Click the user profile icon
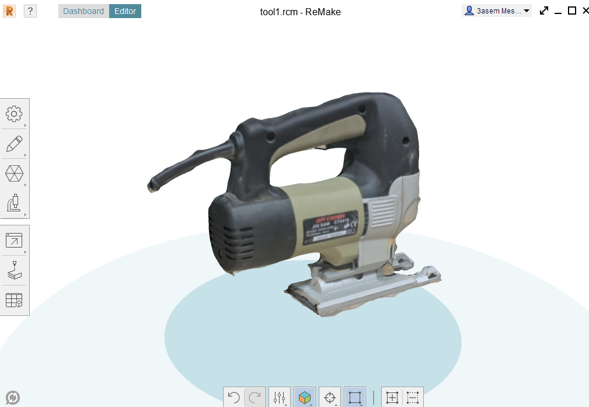The image size is (589, 407). point(469,11)
